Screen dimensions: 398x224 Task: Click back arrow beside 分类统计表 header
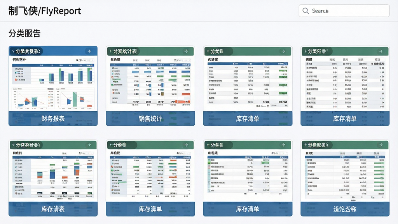[111, 51]
